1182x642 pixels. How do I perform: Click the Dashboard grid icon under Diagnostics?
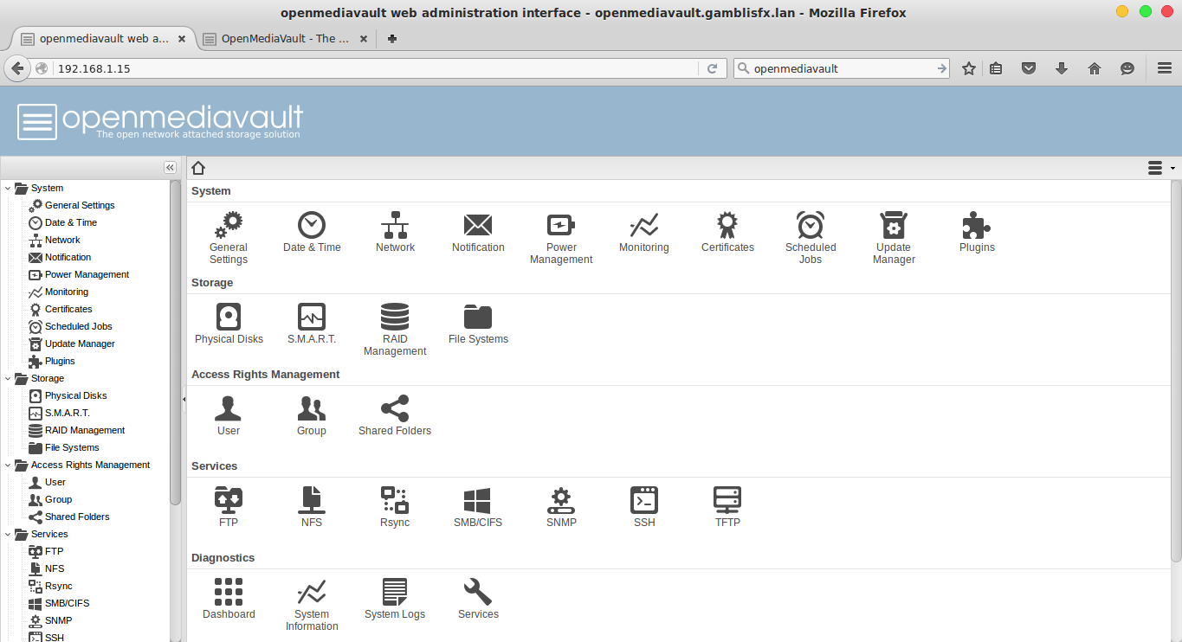(229, 593)
